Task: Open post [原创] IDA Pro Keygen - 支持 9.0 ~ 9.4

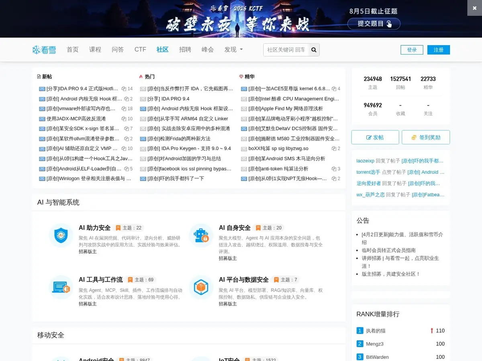Action: pos(189,148)
